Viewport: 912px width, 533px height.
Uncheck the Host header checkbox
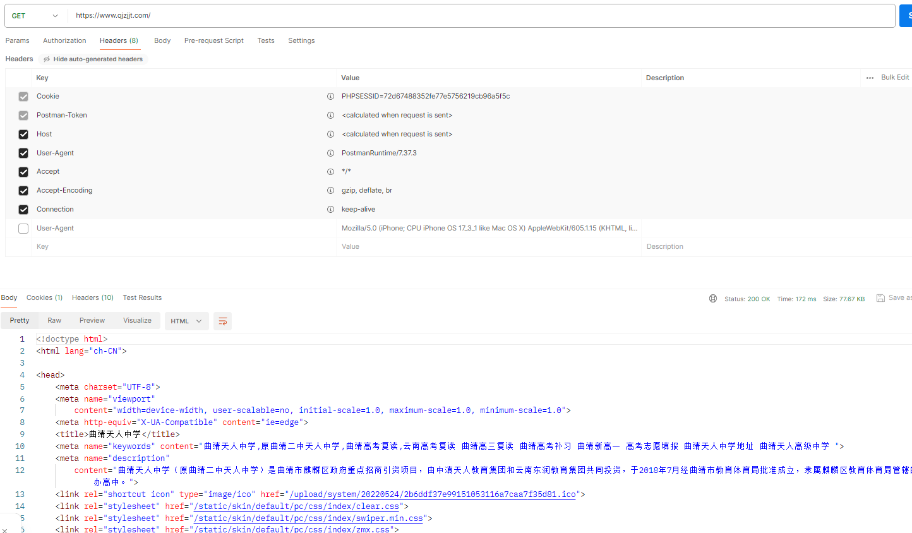tap(23, 135)
